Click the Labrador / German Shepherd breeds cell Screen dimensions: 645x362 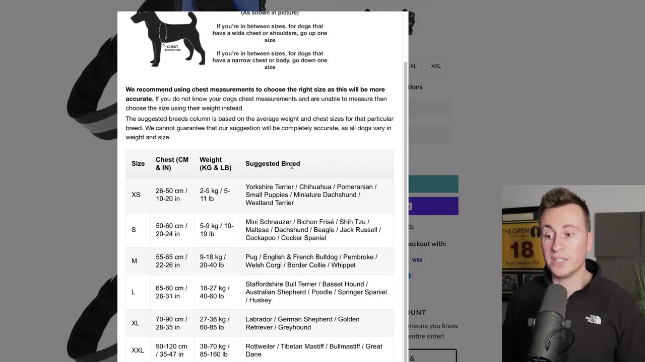(316, 323)
